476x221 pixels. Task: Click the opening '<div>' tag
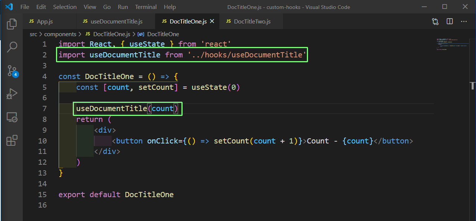click(x=105, y=130)
